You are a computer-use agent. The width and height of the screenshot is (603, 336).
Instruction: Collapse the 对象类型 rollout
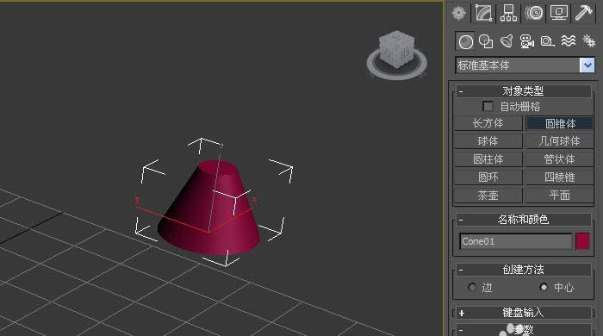click(523, 91)
